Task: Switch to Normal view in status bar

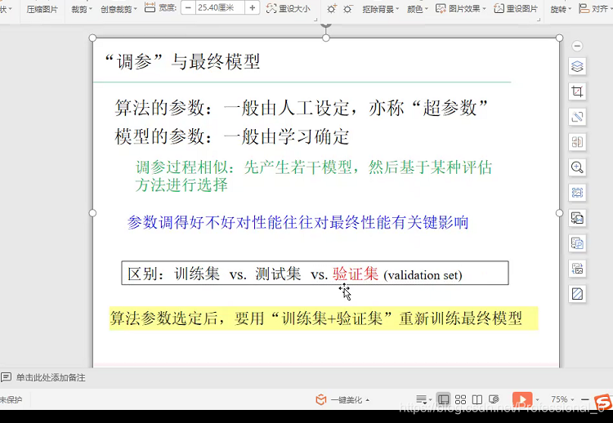Action: tap(443, 399)
